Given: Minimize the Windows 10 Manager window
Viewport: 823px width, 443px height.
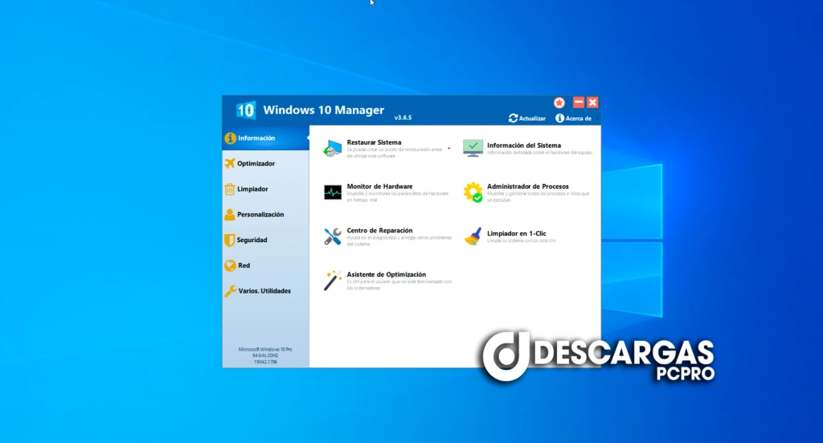Looking at the screenshot, I should (578, 103).
